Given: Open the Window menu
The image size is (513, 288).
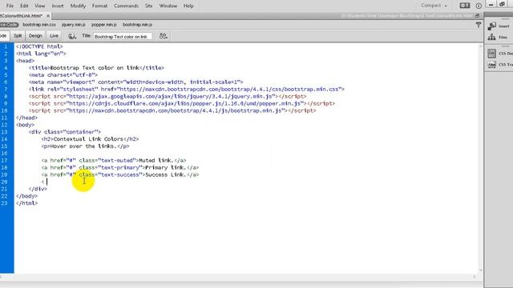Looking at the screenshot, I should 168,6.
